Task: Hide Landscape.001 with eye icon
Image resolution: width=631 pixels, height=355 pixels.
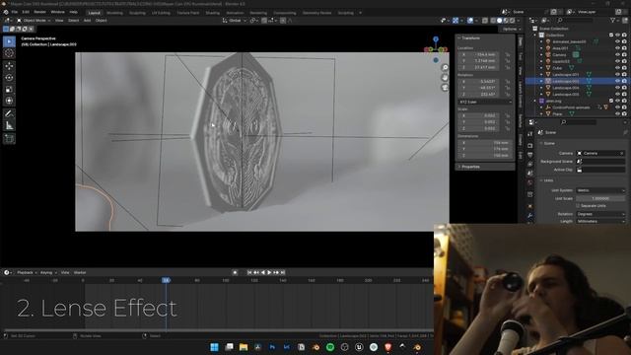Action: coord(617,75)
